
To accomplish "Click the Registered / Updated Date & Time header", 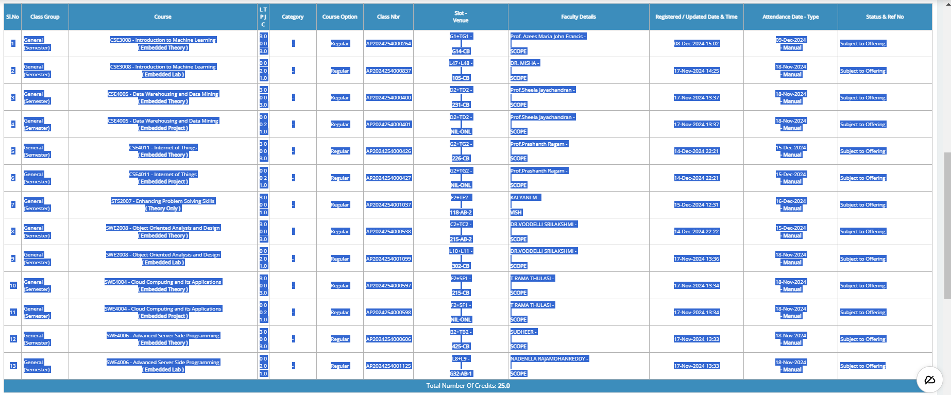I will coord(696,17).
